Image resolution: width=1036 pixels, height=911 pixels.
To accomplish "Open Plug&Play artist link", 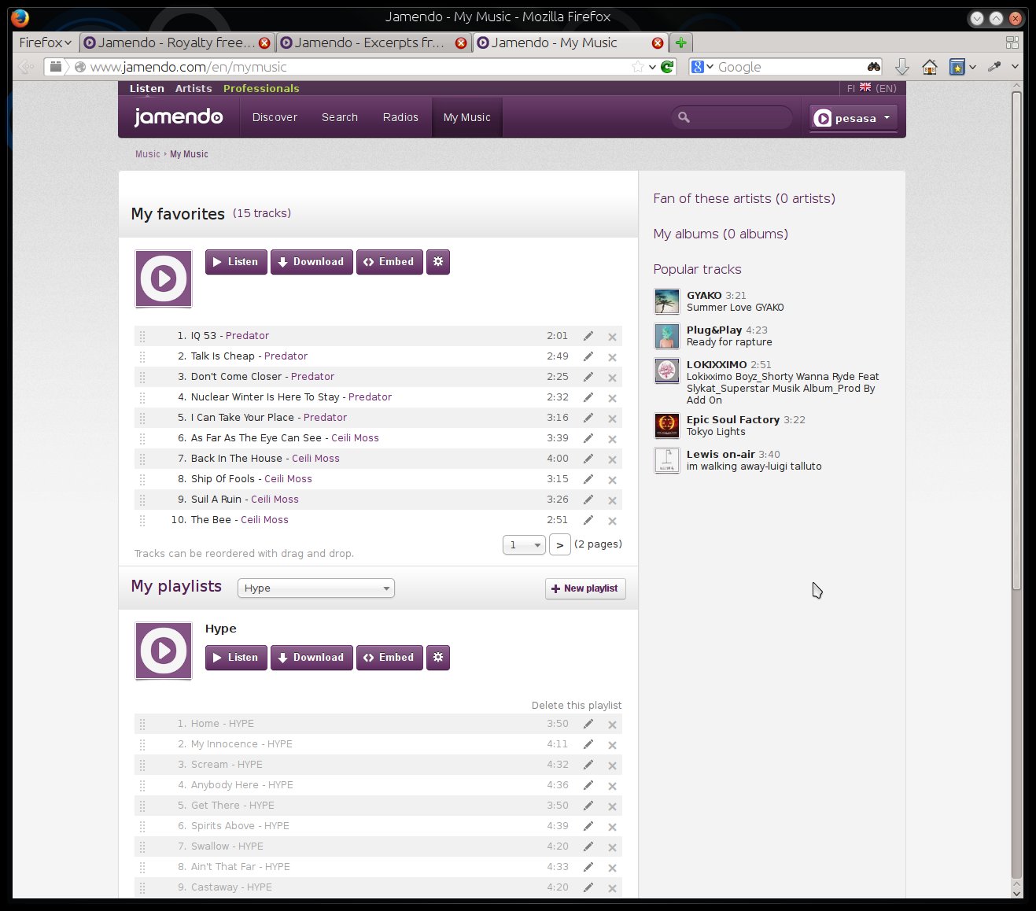I will [714, 330].
